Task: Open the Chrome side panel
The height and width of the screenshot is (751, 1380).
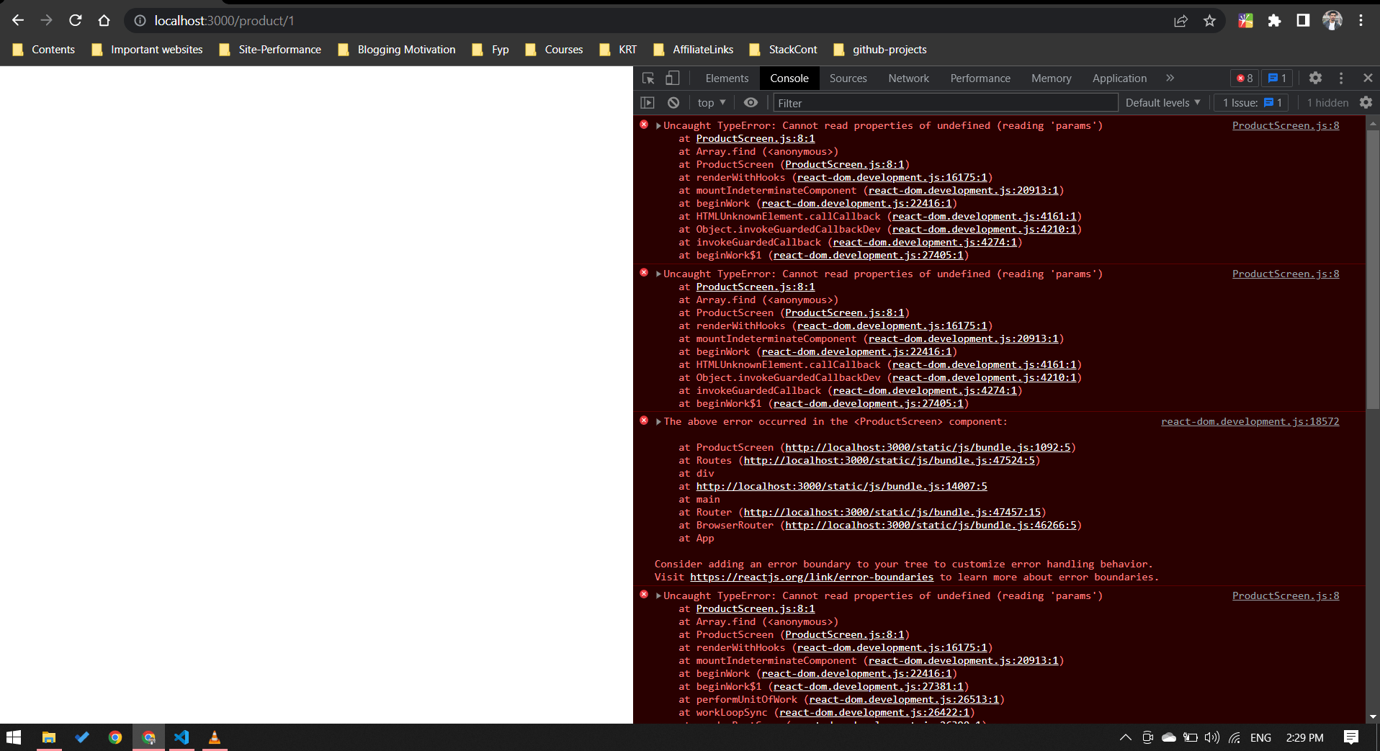Action: point(1303,21)
